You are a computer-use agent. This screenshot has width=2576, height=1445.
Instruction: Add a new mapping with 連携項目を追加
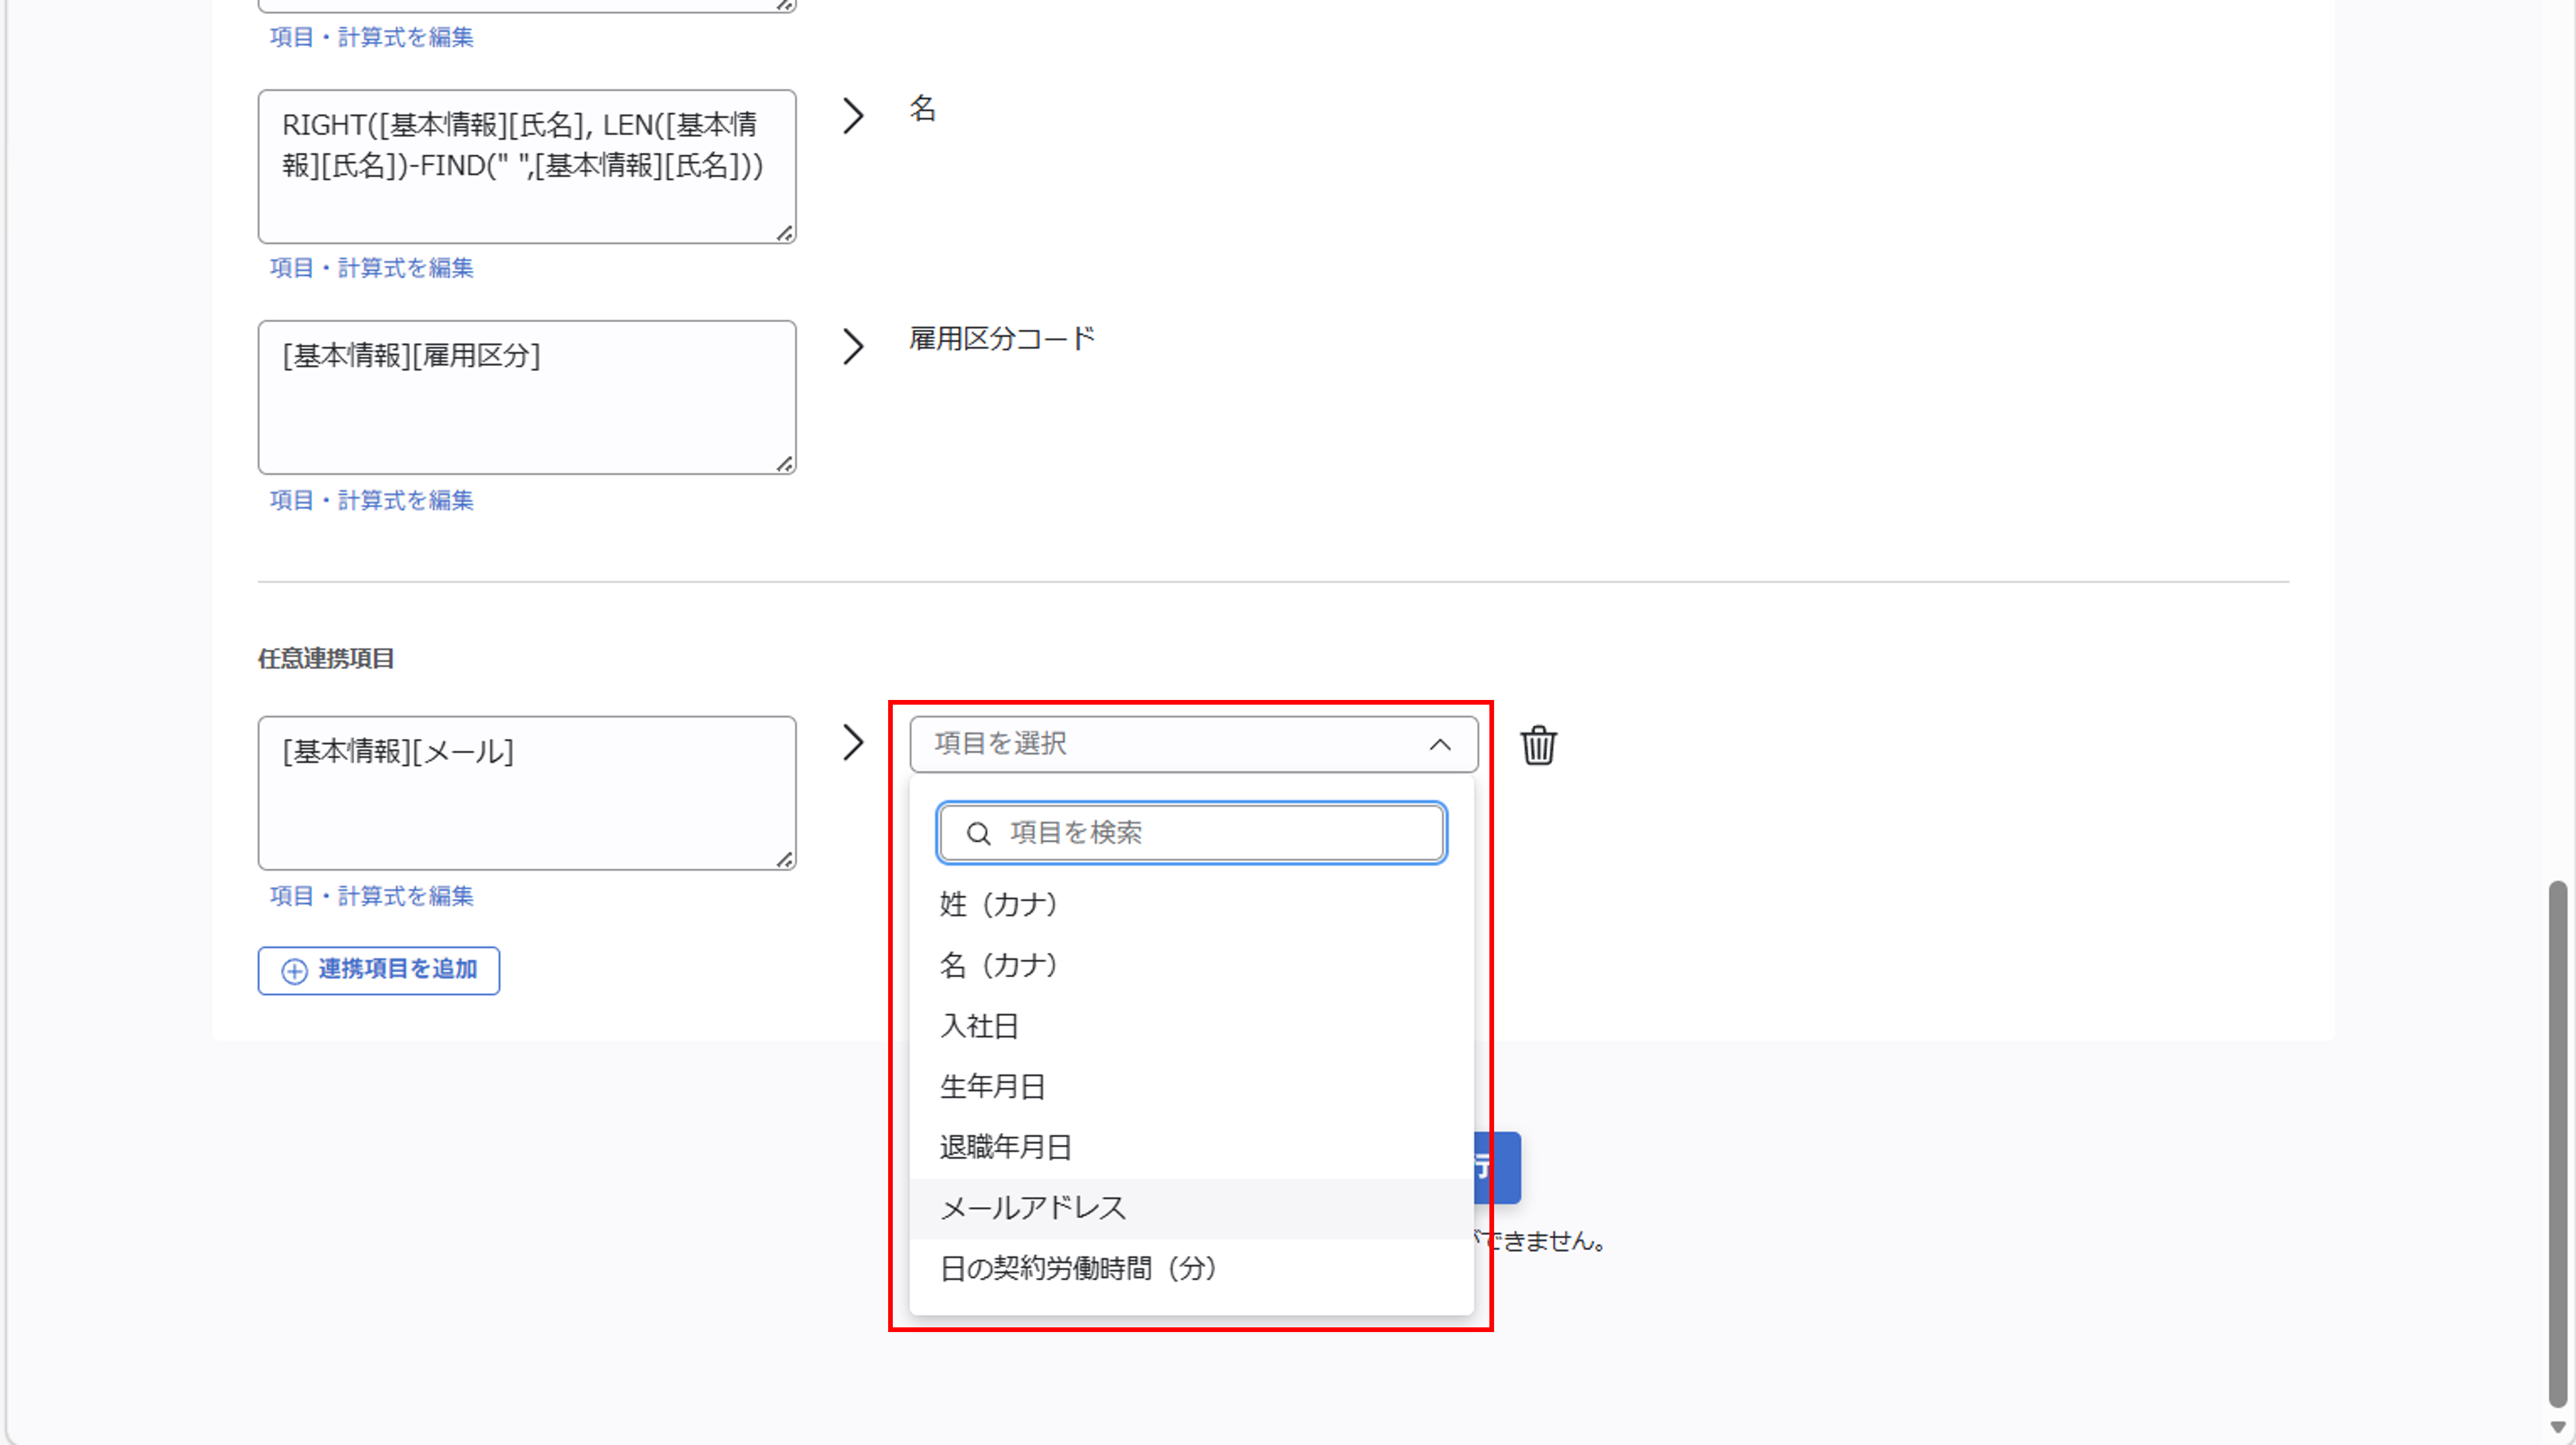tap(379, 971)
